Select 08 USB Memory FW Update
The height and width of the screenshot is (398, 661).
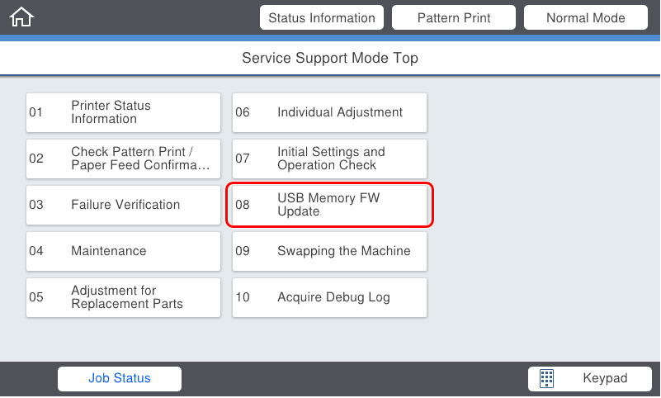pos(329,205)
